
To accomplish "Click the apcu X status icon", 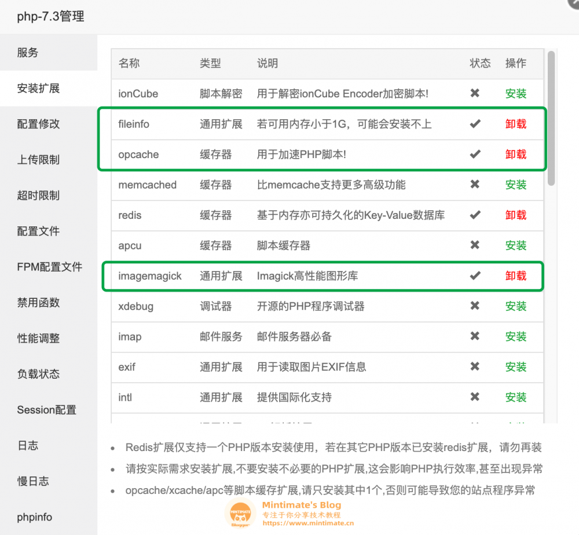I will [475, 245].
